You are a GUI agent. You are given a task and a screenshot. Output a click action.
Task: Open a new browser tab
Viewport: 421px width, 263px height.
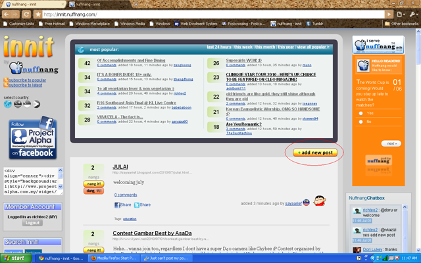click(136, 5)
